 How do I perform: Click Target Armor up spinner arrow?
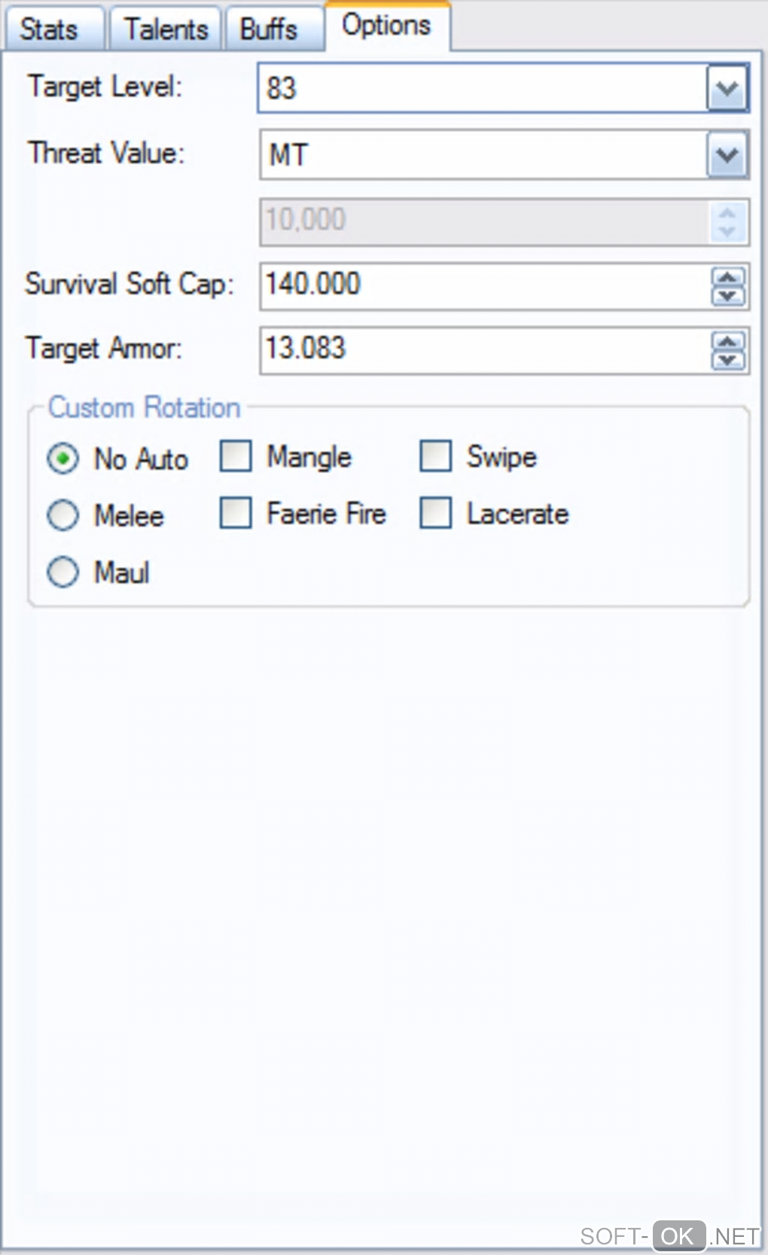point(728,342)
